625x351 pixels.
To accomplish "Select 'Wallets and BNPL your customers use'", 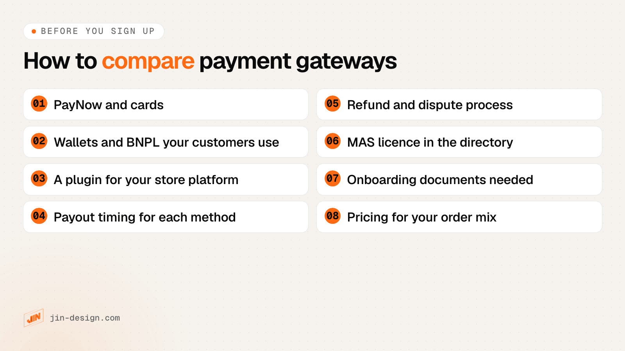I will (x=166, y=142).
